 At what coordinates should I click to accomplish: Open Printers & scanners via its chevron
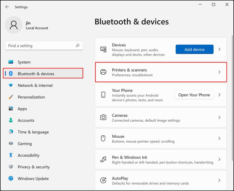pyautogui.click(x=219, y=72)
